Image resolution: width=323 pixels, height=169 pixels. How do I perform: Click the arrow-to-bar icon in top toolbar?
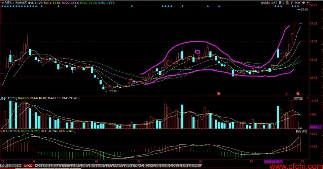pos(303,3)
